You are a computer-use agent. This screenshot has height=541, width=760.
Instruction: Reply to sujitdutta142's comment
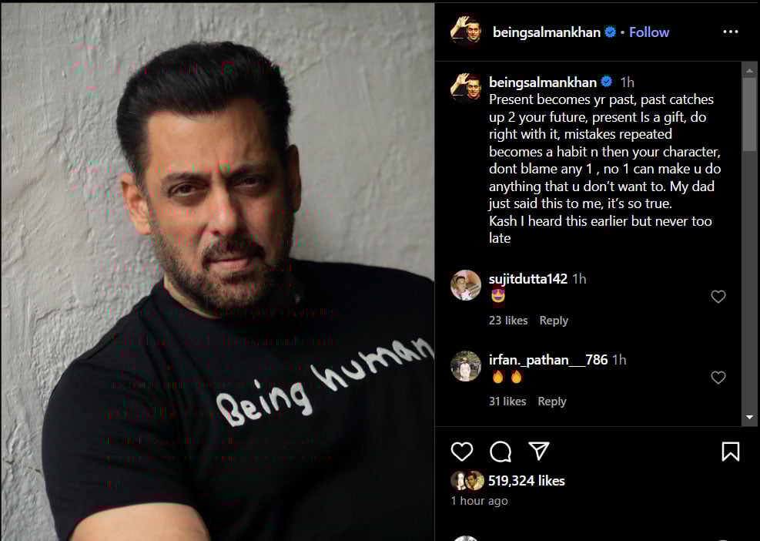(554, 320)
